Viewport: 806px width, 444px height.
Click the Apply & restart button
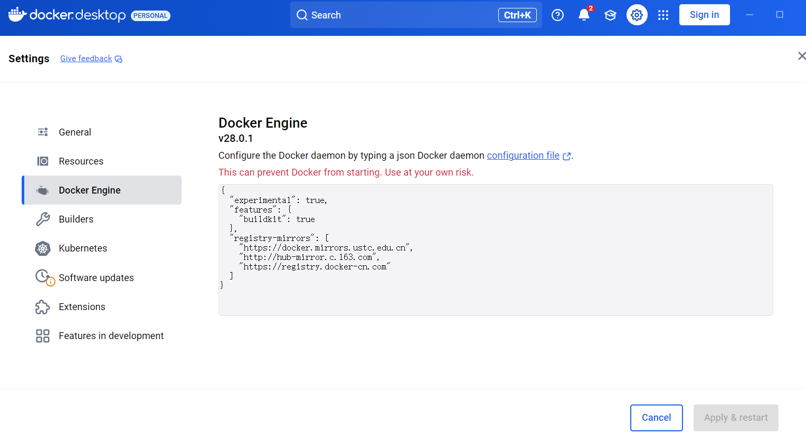pyautogui.click(x=736, y=418)
